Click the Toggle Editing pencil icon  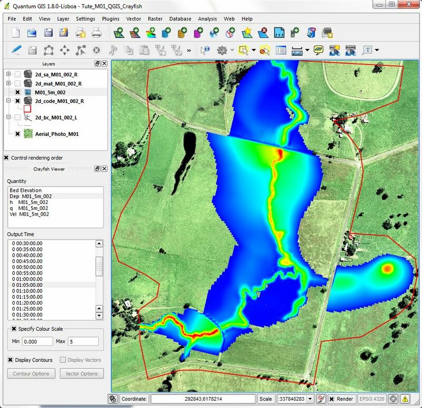pos(16,51)
